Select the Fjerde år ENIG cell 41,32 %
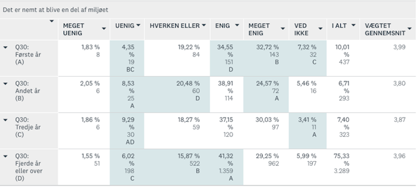The height and width of the screenshot is (187, 417). 227,167
